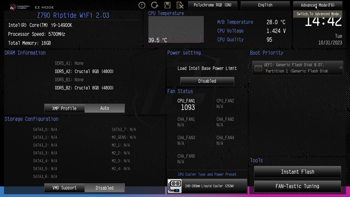Viewport: 350px width, 197px height.
Task: Click Boot Priority heading
Action: [x=266, y=53]
